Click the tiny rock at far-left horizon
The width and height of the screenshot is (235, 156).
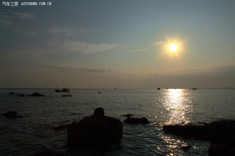[12, 93]
